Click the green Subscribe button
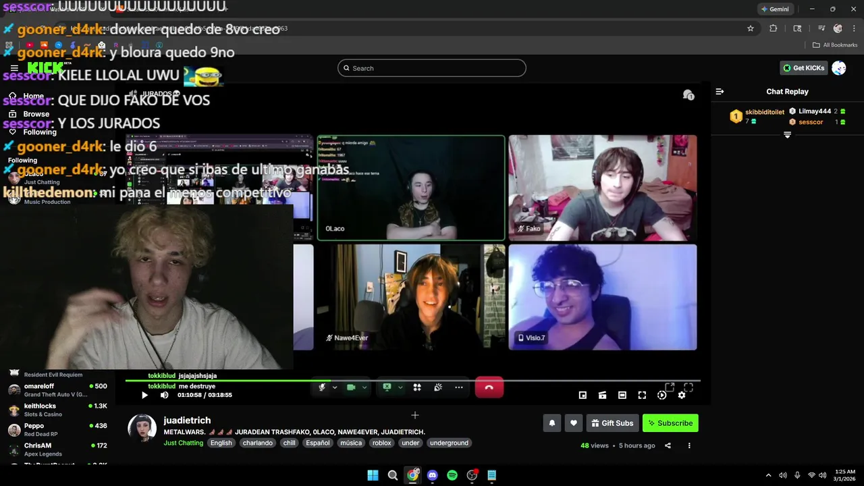The image size is (864, 486). pos(670,423)
